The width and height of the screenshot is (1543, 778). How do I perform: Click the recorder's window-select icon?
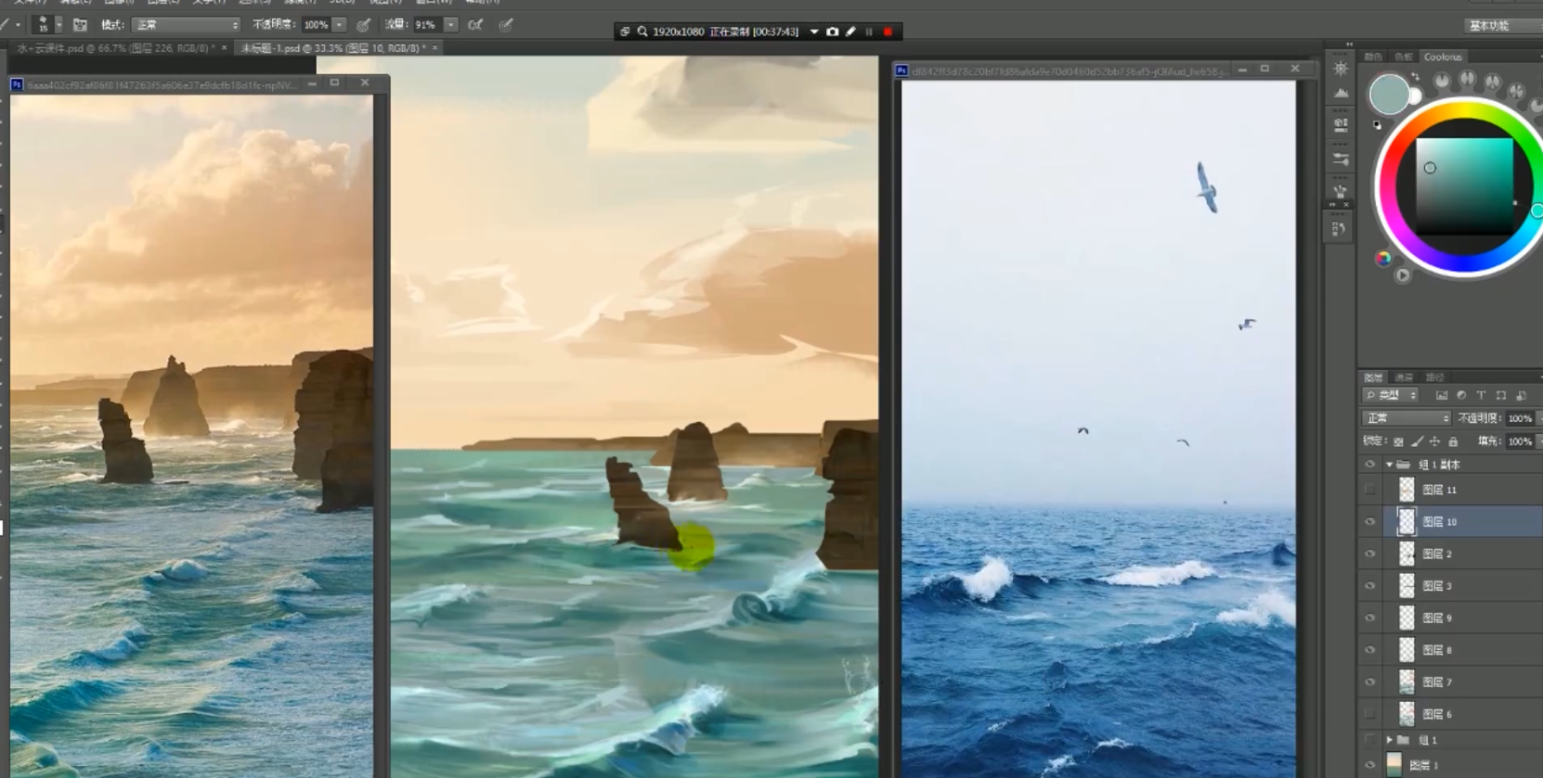[x=625, y=32]
